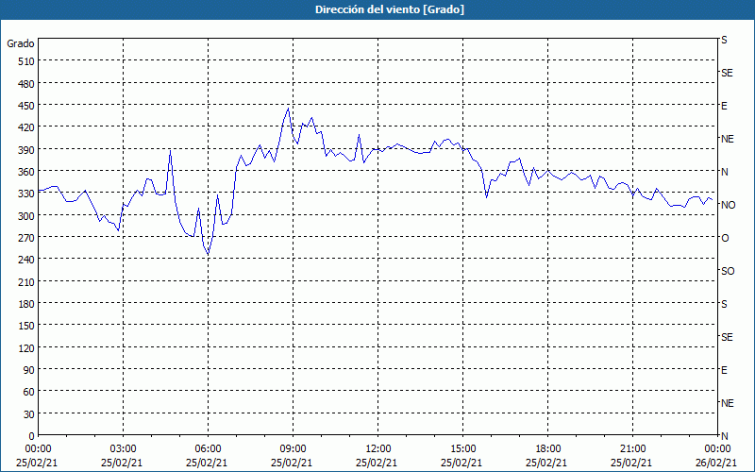The width and height of the screenshot is (755, 472).
Task: Select the "N" compass label aligned with 0
Action: point(724,436)
